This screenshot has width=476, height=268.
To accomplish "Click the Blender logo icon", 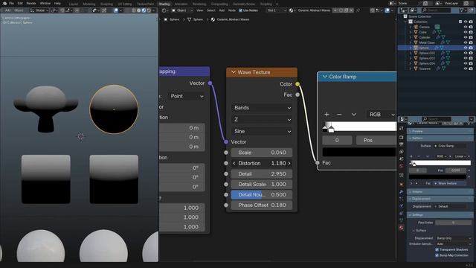I will coord(4,3).
